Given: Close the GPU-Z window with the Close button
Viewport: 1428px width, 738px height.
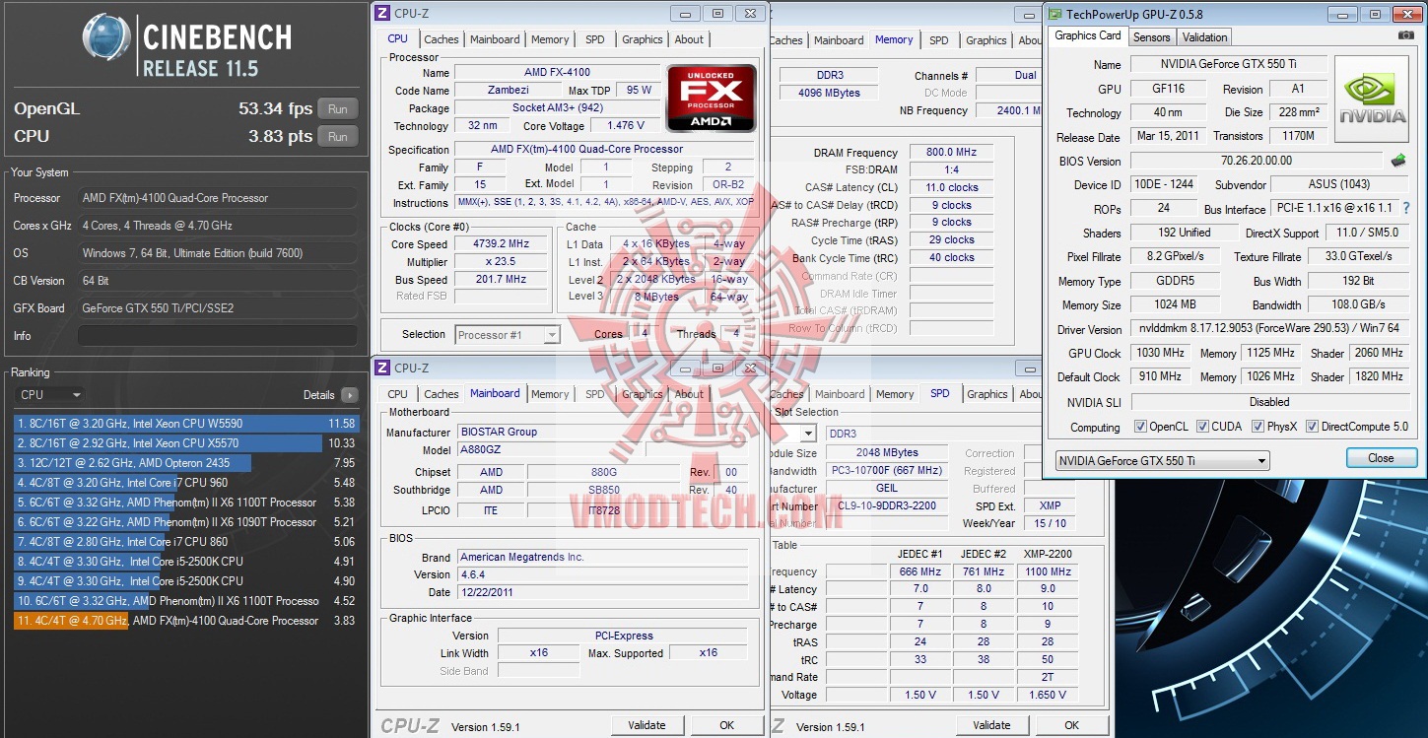Looking at the screenshot, I should (x=1381, y=458).
